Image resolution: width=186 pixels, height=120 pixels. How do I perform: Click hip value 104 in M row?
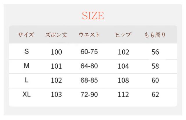click(123, 66)
